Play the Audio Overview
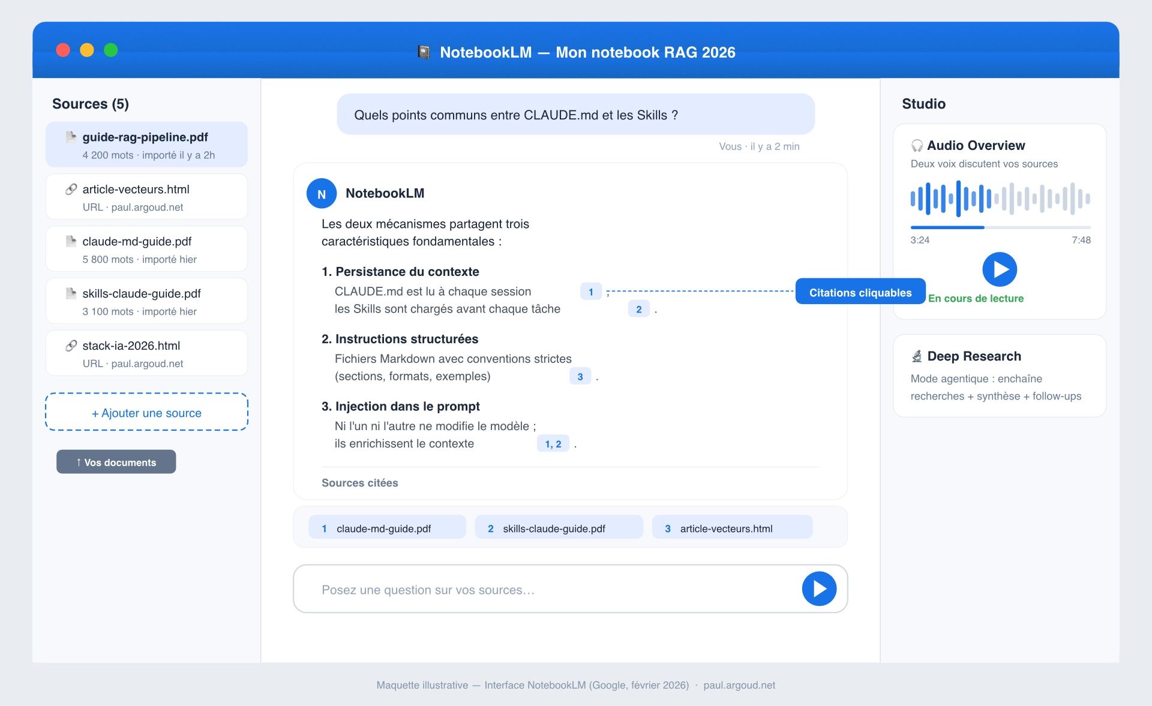Image resolution: width=1152 pixels, height=706 pixels. pyautogui.click(x=1000, y=269)
